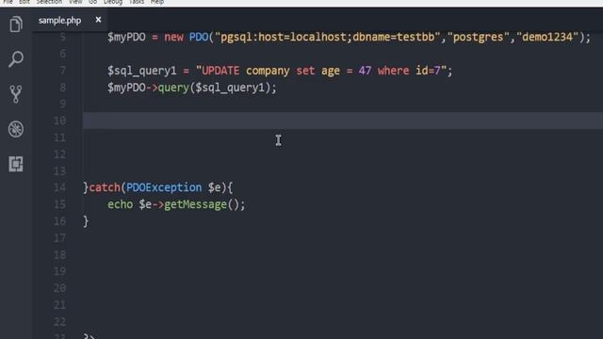Click the word "company" in the query

point(268,72)
